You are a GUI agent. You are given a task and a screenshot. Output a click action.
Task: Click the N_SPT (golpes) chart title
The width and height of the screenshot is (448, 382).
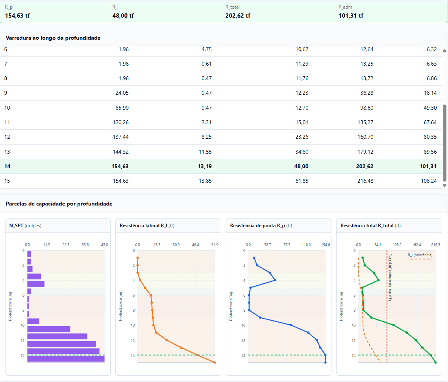(x=26, y=226)
